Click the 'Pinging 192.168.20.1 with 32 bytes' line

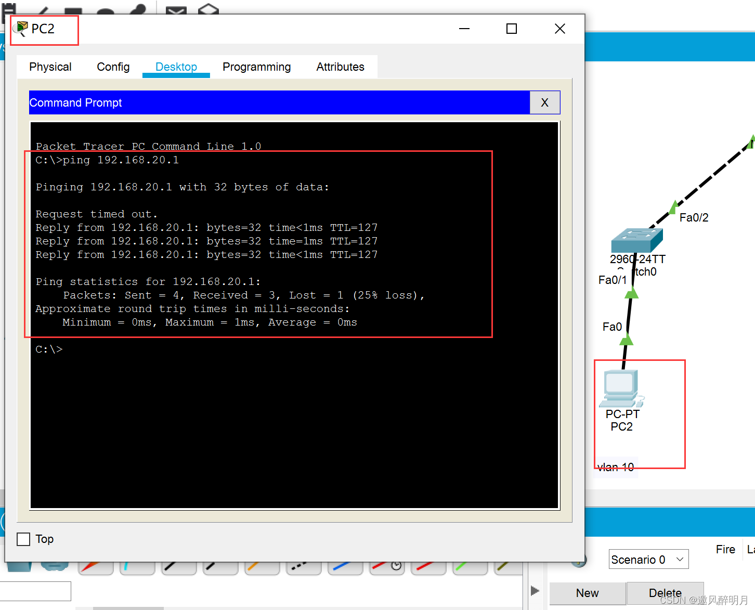pos(182,187)
